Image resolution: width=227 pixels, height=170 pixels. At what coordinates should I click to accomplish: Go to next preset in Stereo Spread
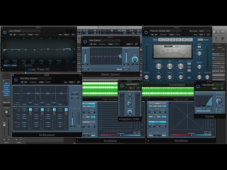[x=95, y=44]
